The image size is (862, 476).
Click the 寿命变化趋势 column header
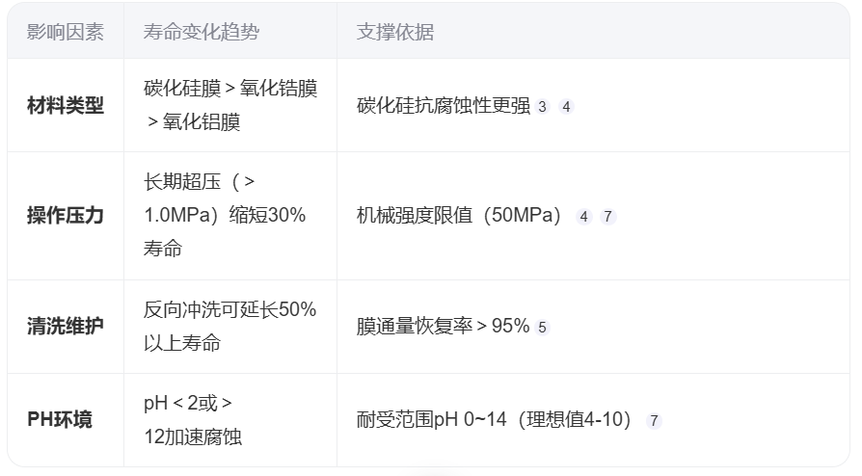click(x=202, y=32)
